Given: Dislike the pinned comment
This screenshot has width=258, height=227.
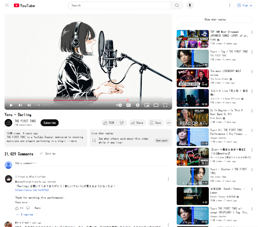Looking at the screenshot, I should (x=28, y=208).
